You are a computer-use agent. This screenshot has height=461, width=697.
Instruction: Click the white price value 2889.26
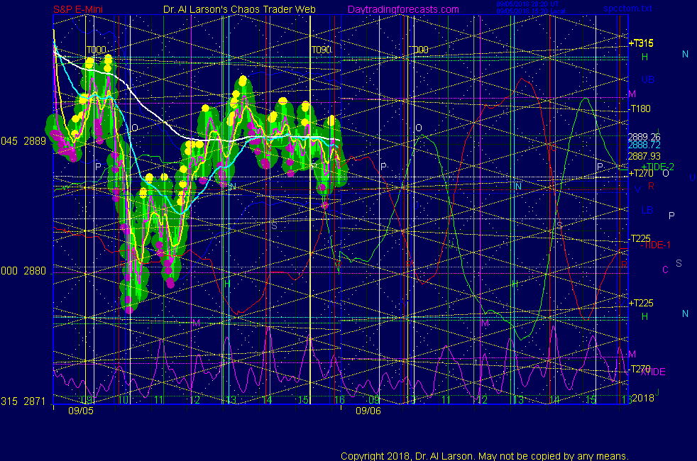tap(644, 137)
